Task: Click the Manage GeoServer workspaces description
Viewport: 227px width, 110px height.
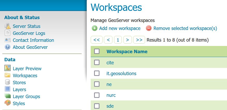Action: pyautogui.click(x=123, y=20)
